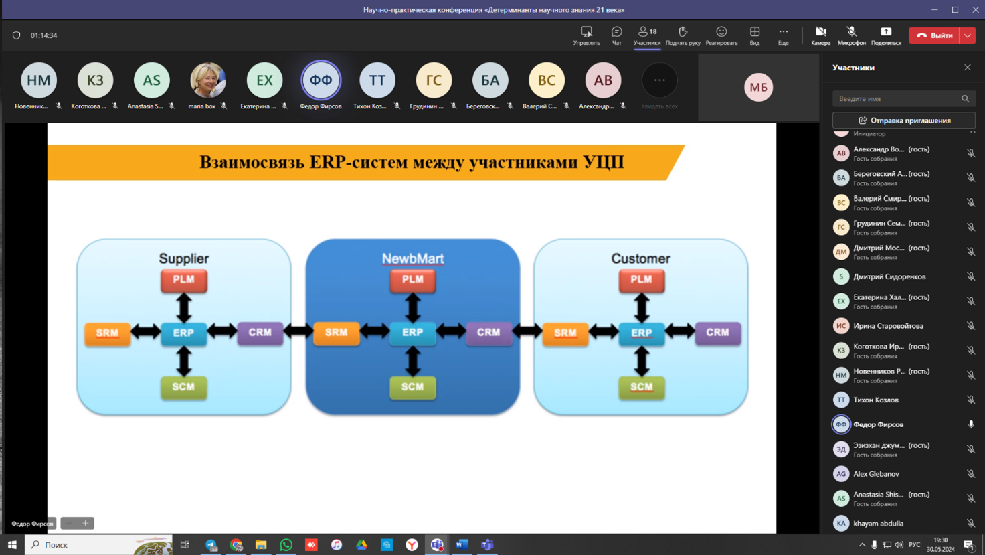Open Google Drive from the taskbar
Image resolution: width=985 pixels, height=555 pixels.
coord(361,545)
